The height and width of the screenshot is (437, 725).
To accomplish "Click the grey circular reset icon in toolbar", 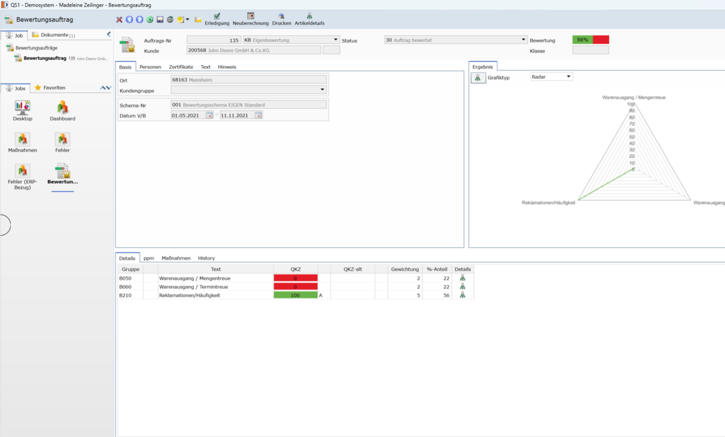I will (170, 19).
